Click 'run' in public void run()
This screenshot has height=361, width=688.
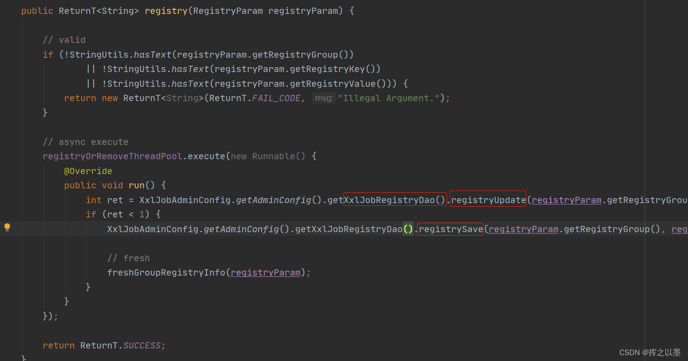tap(137, 185)
